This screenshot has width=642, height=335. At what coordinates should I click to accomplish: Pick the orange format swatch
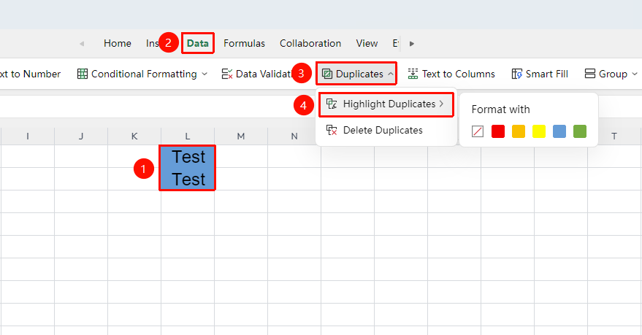coord(519,131)
